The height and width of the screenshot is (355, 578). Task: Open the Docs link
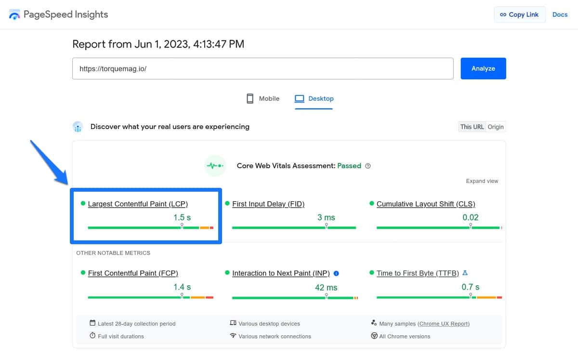[560, 14]
